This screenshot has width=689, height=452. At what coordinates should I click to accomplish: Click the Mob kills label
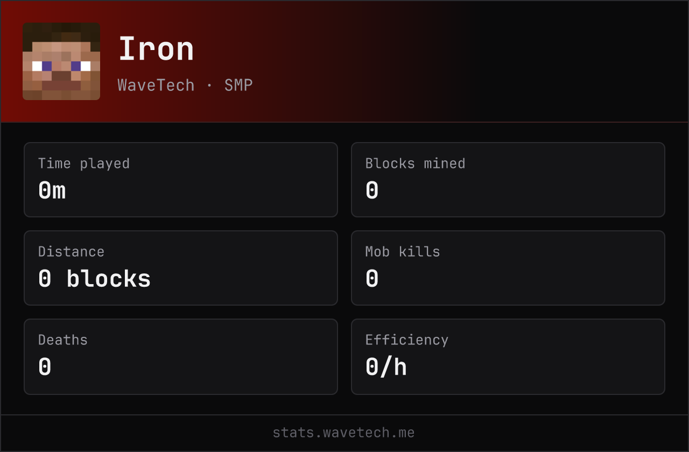click(x=403, y=251)
